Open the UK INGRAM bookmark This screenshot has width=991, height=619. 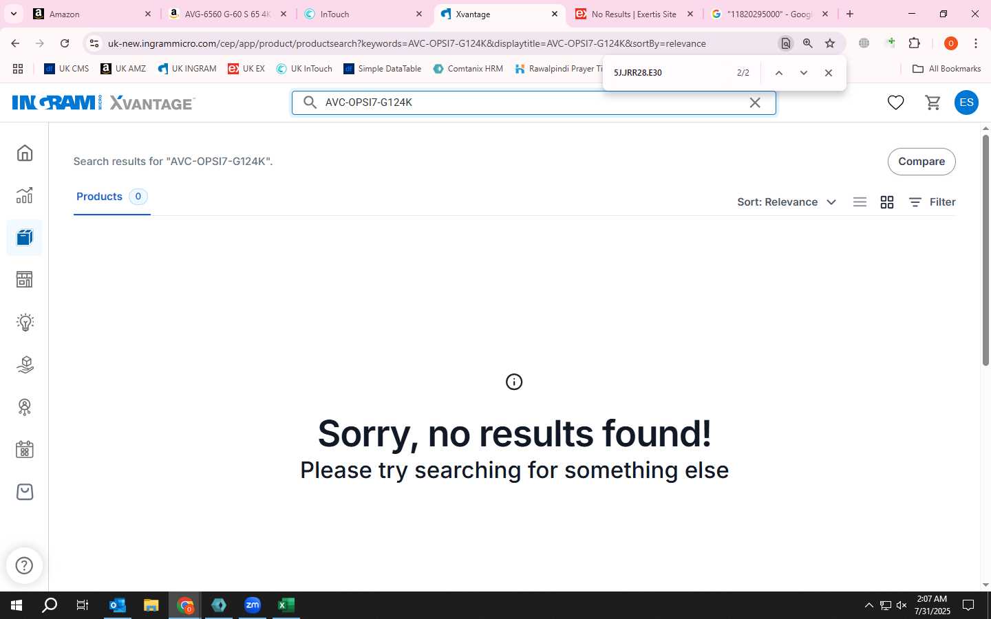pyautogui.click(x=187, y=69)
